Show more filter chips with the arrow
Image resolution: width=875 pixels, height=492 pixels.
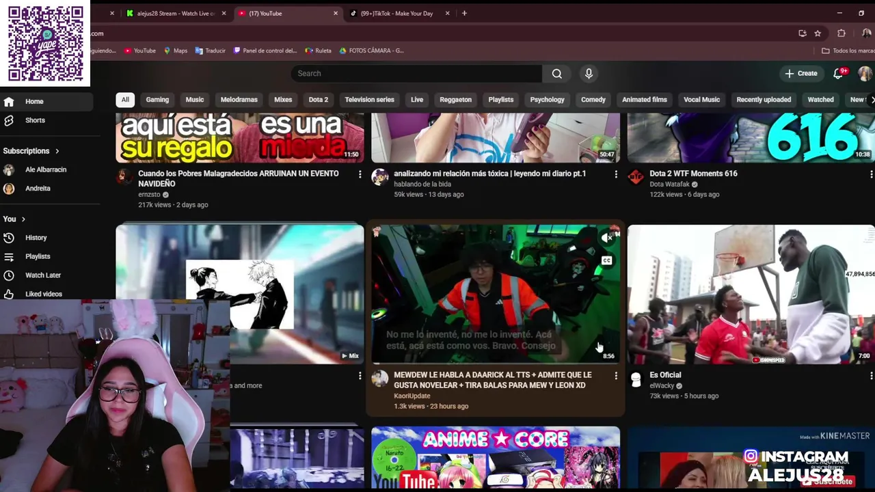pyautogui.click(x=871, y=100)
